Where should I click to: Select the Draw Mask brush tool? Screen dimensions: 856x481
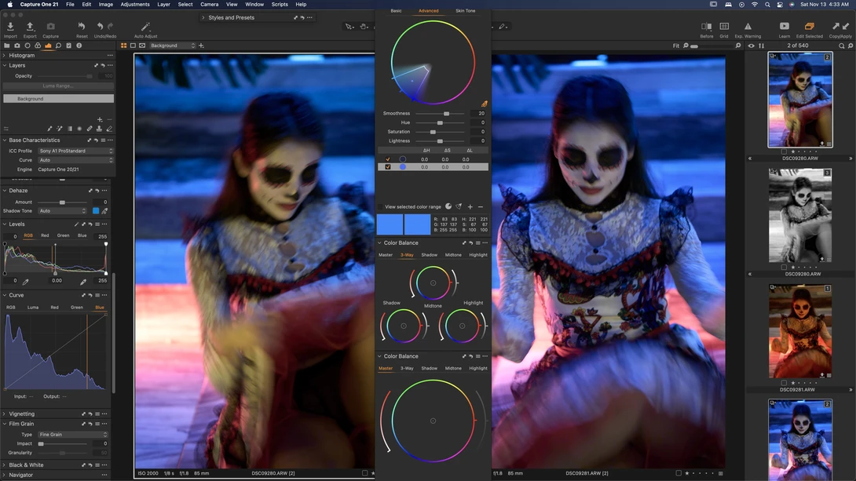pos(49,129)
